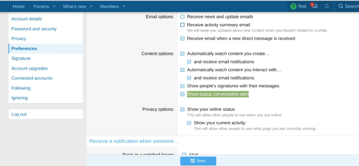Click the Test user avatar
The height and width of the screenshot is (166, 359).
point(293,6)
